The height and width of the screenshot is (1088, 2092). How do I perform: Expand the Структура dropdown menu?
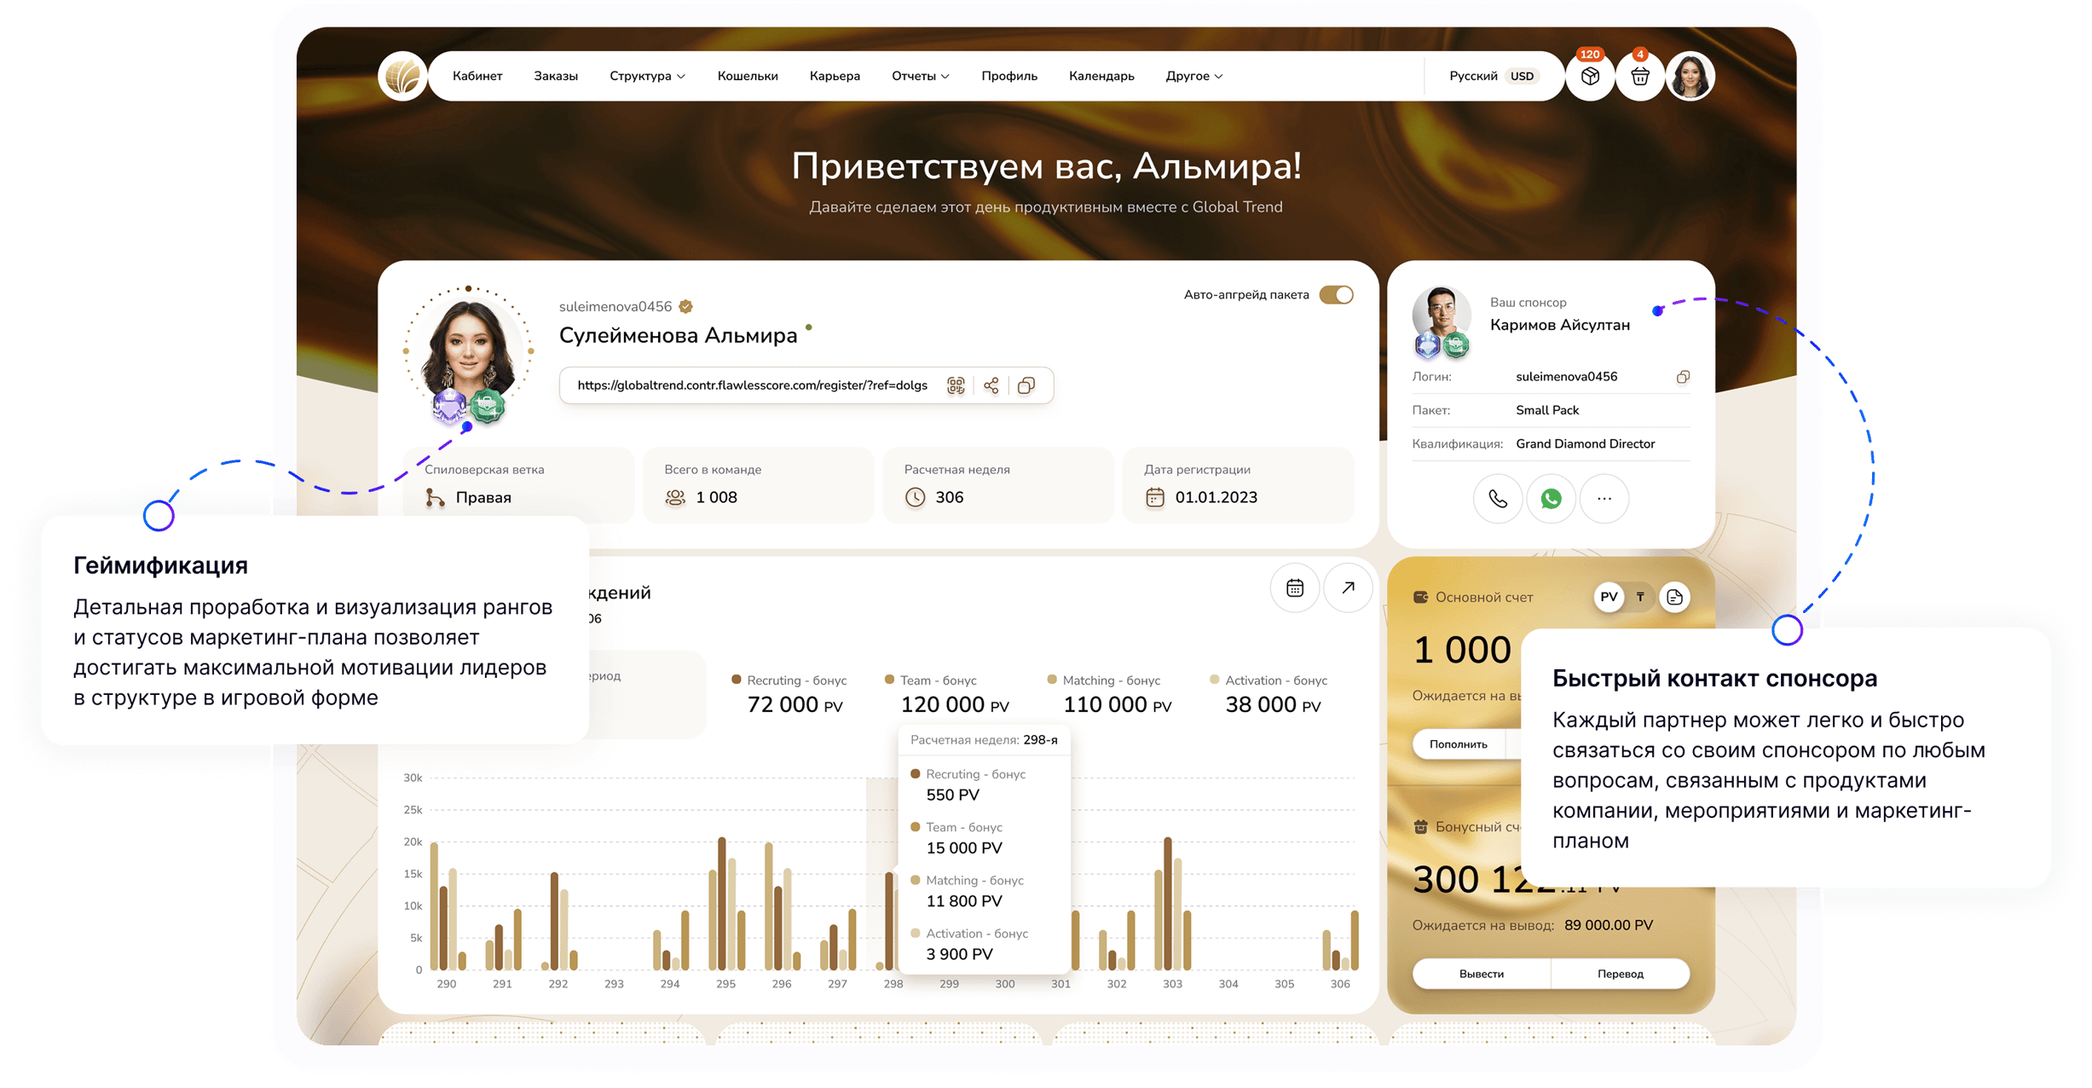point(647,76)
